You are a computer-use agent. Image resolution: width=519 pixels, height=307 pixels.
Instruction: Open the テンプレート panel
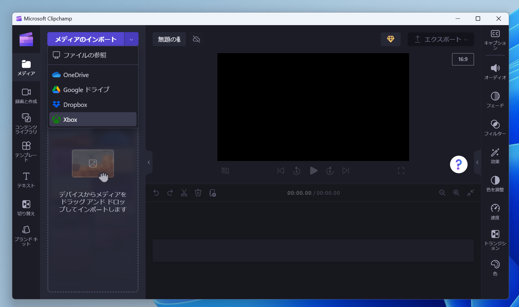click(26, 151)
